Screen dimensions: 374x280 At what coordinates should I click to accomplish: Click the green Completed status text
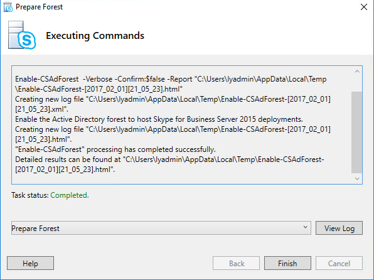[70, 195]
